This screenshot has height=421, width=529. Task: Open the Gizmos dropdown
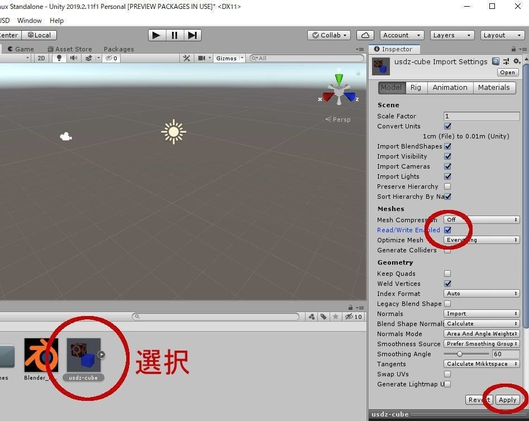[230, 58]
